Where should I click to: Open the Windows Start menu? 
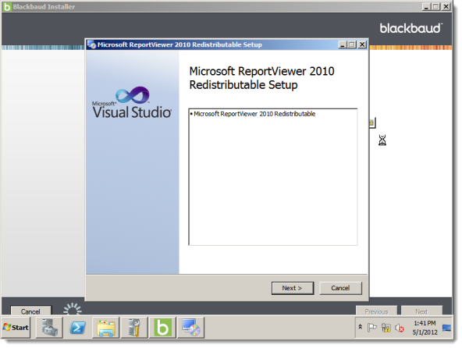click(16, 328)
